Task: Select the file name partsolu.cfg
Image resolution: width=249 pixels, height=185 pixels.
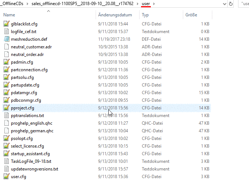Action: [22, 77]
